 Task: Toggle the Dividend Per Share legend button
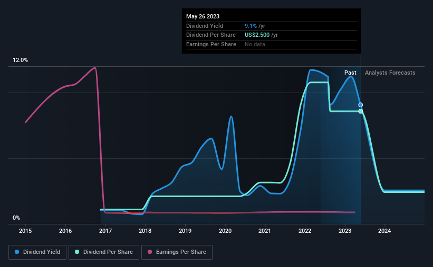click(104, 252)
